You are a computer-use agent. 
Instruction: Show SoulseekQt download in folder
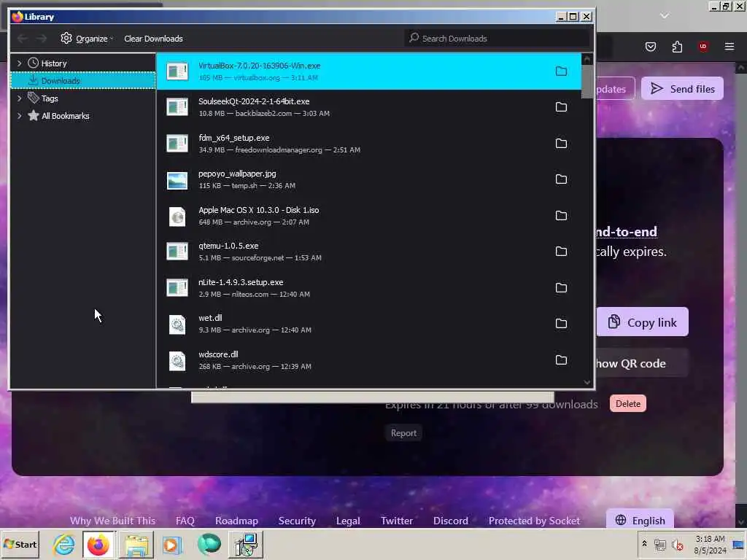click(x=561, y=106)
